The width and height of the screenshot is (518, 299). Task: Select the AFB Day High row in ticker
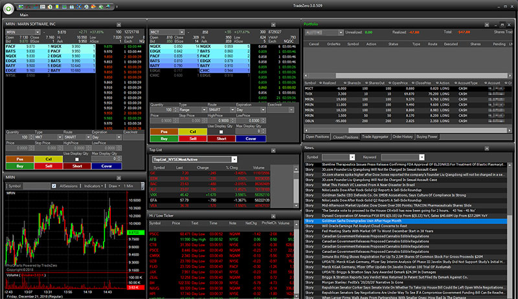(221, 240)
